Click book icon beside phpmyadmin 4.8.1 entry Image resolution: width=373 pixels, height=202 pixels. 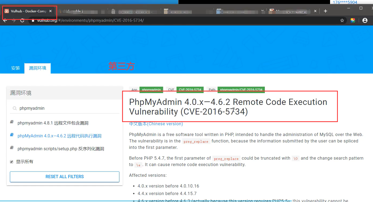point(12,122)
